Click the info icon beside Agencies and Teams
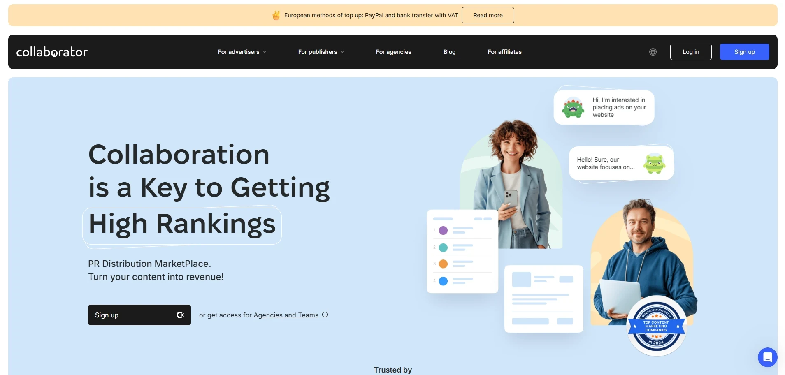 coord(325,315)
